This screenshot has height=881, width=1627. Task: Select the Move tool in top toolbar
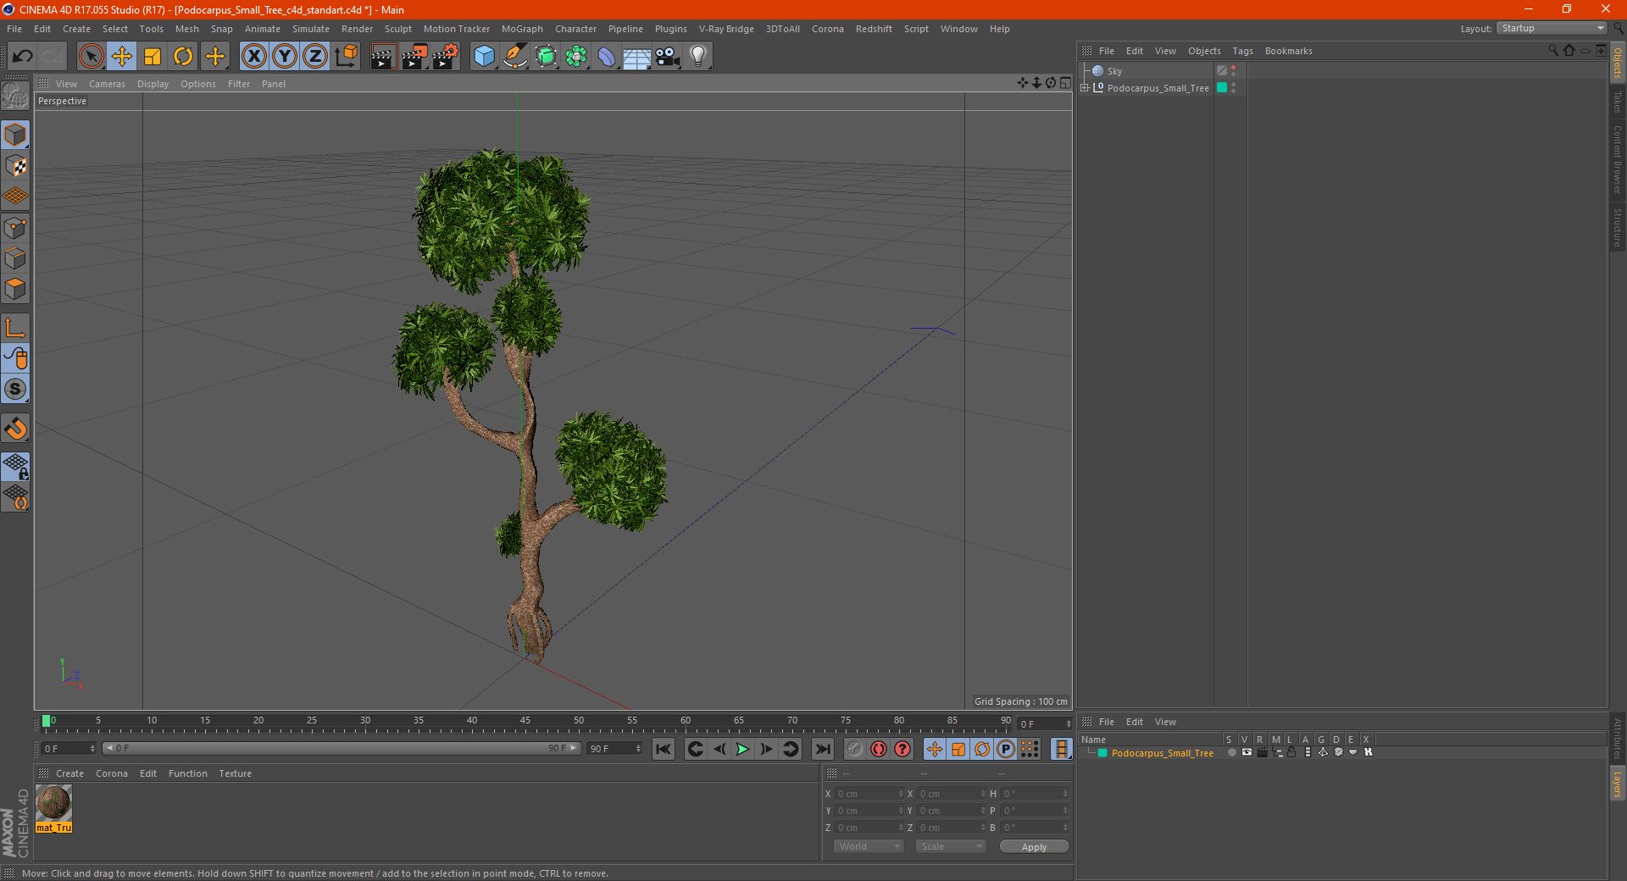[x=122, y=57]
